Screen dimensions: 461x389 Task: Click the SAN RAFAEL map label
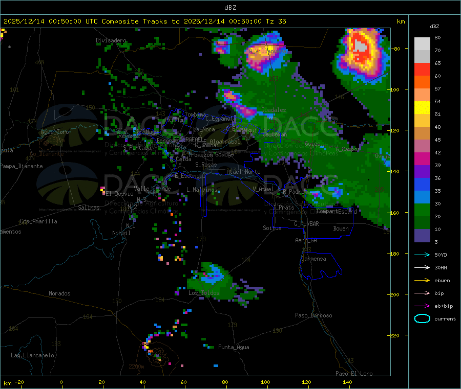[188, 139]
